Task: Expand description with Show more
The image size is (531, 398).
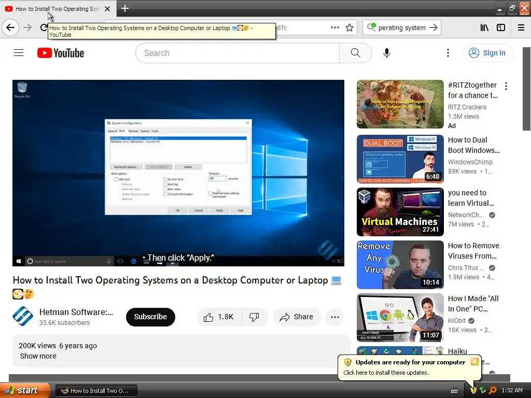Action: tap(38, 356)
